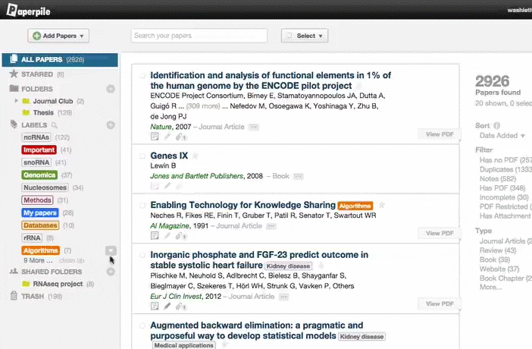This screenshot has width=532, height=349.
Task: Click attachment paperclip icon under Enabling Technology paper
Action: click(180, 236)
